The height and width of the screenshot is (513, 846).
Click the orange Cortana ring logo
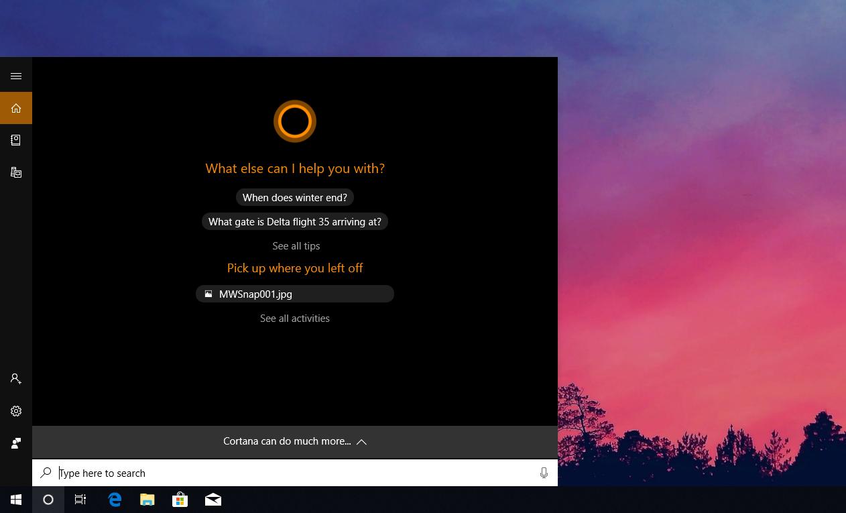(295, 121)
